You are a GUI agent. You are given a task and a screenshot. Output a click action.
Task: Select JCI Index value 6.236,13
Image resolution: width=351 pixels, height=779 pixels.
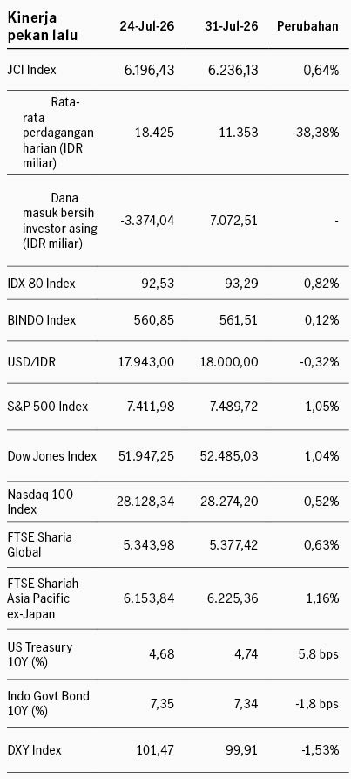(x=232, y=71)
